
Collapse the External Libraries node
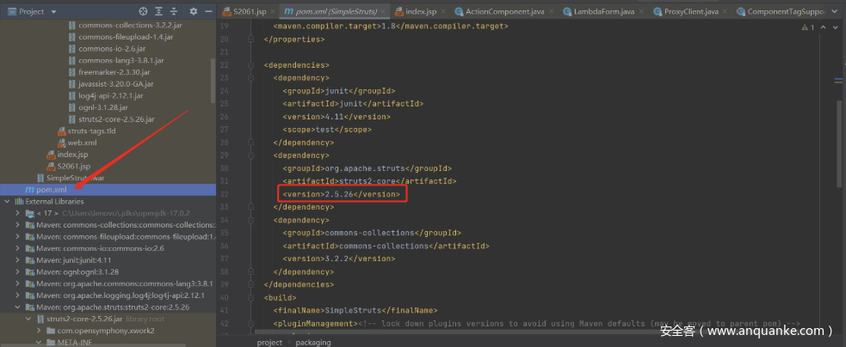pos(8,201)
